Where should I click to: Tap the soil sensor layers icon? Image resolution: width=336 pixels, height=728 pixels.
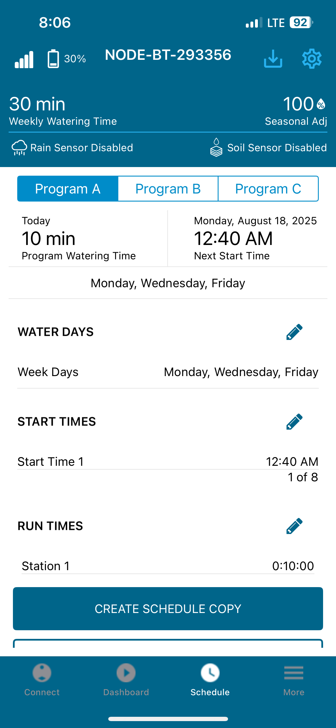(x=216, y=147)
